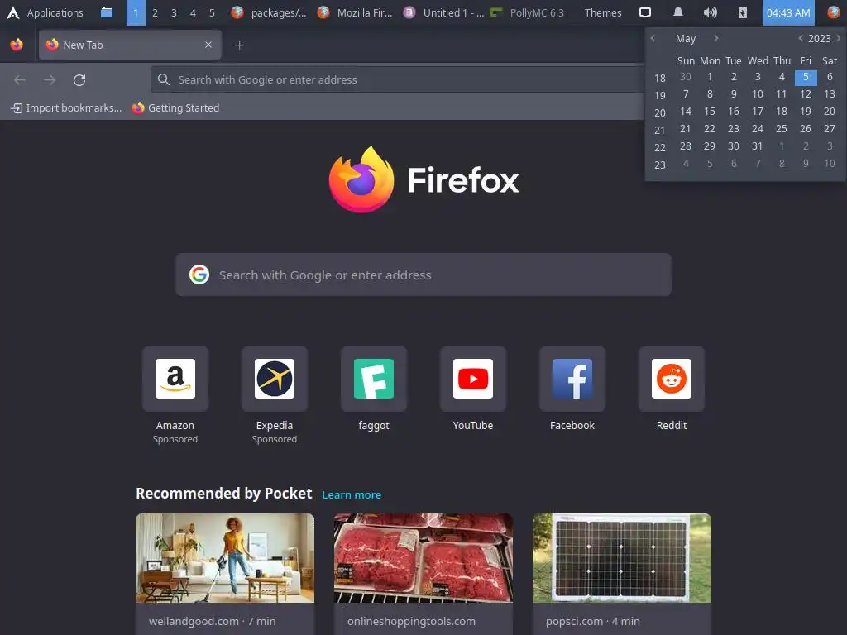Screen dimensions: 847x635
Task: Open the Applications menu in the panel
Action: point(45,12)
